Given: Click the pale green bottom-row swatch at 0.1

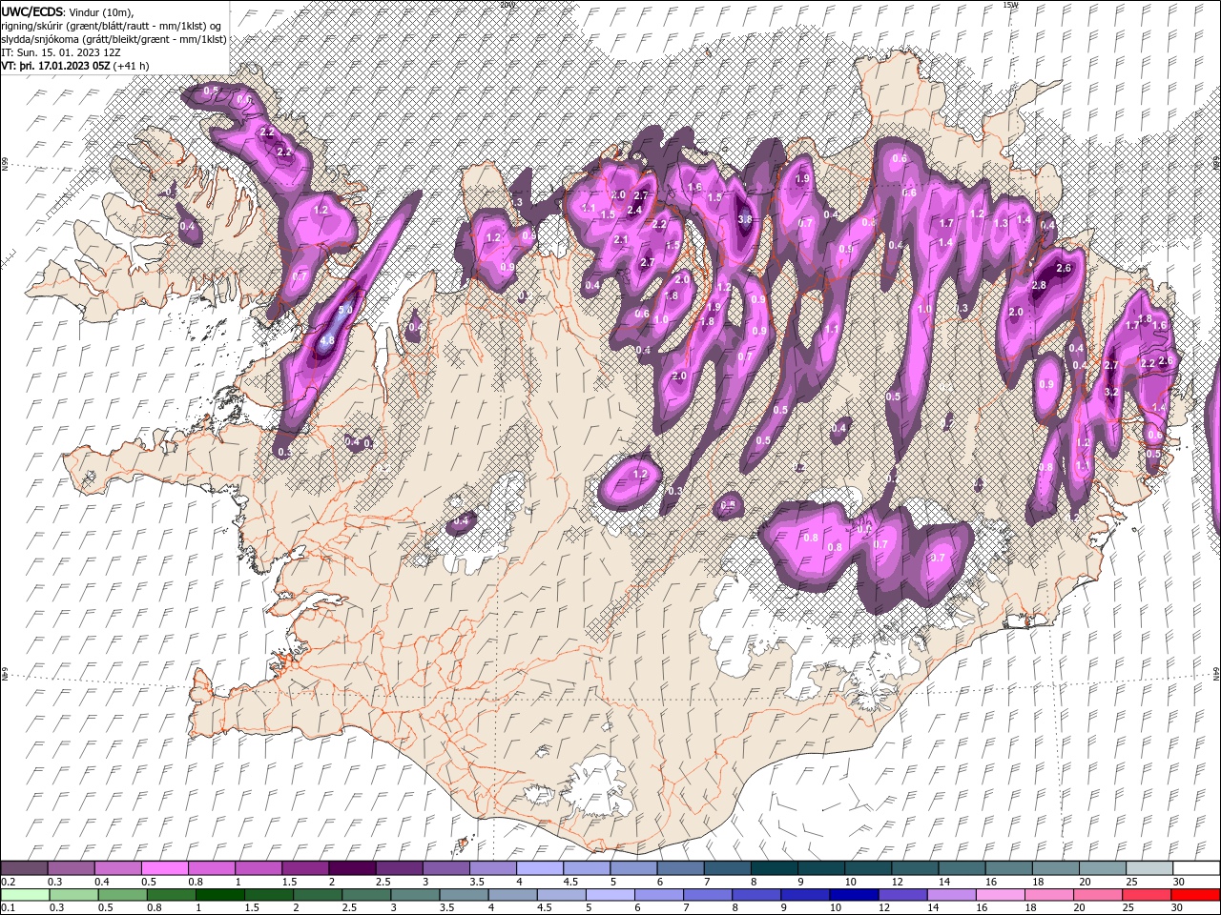Looking at the screenshot, I should (x=25, y=895).
